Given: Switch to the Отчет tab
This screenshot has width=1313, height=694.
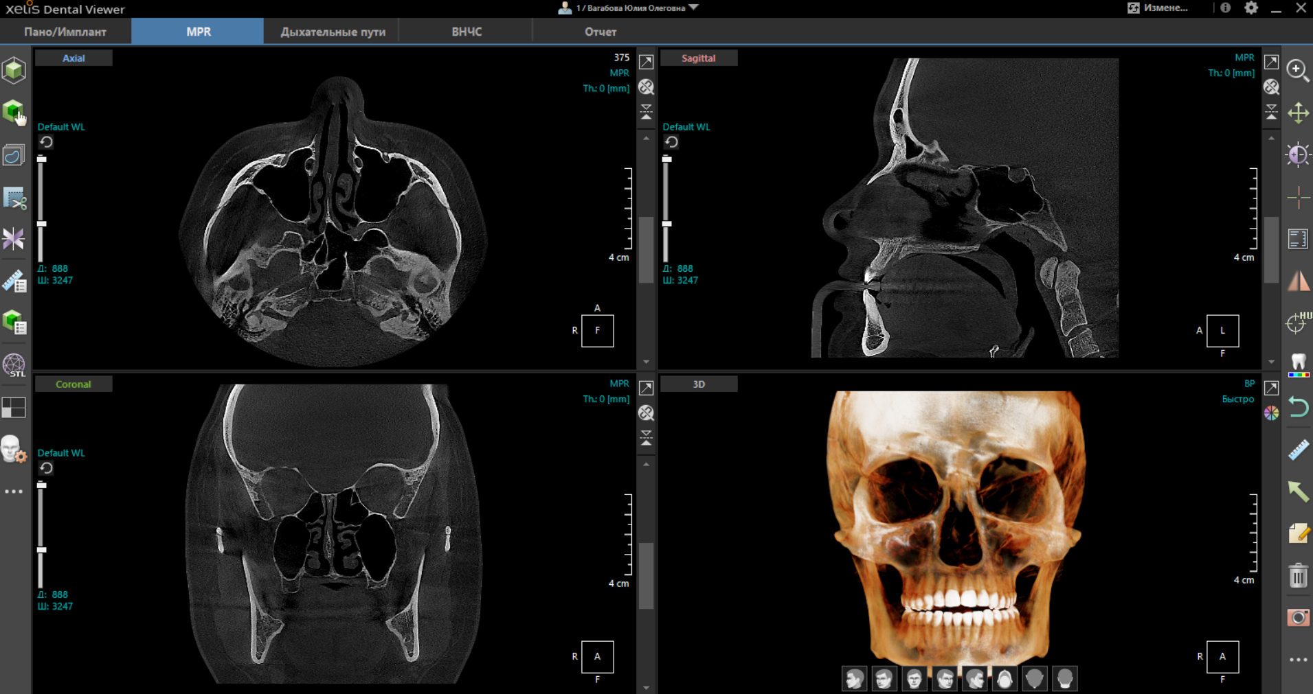Looking at the screenshot, I should click(x=600, y=32).
